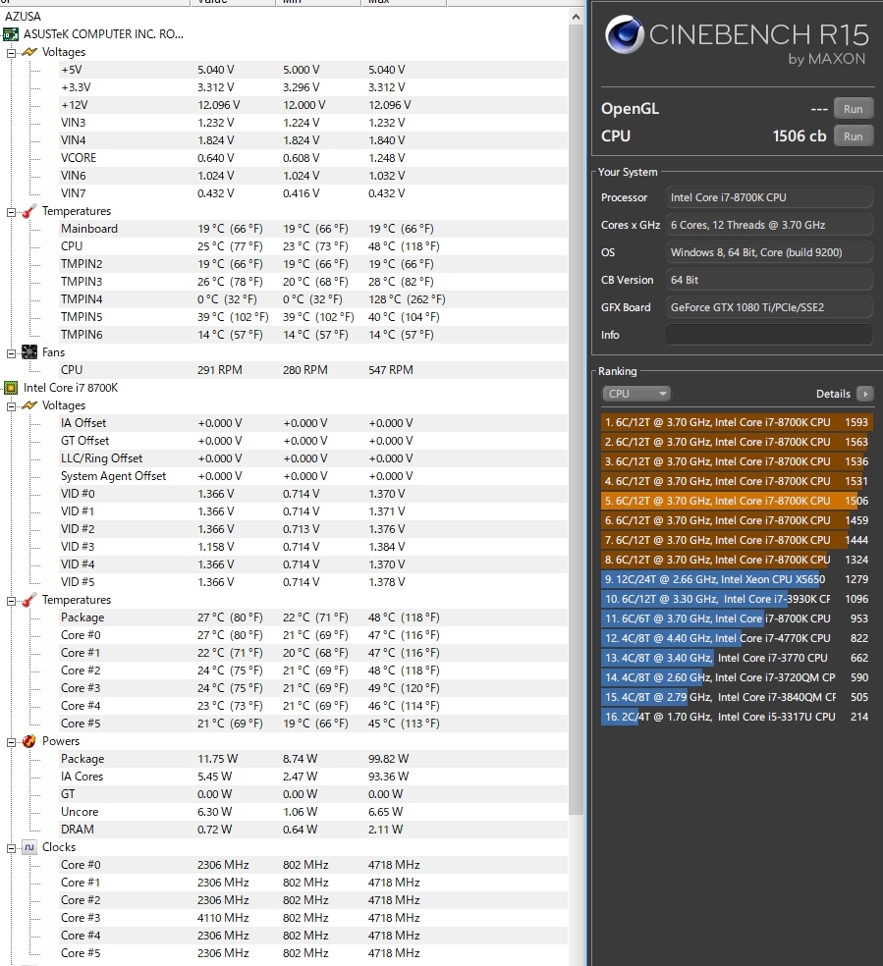Image resolution: width=883 pixels, height=966 pixels.
Task: Collapse the Fans group
Action: point(11,353)
